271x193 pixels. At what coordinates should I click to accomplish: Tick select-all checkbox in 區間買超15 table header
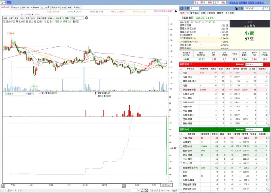coord(181,69)
